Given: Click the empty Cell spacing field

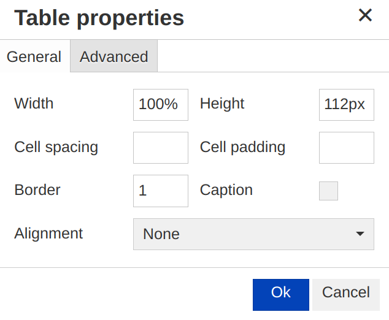Looking at the screenshot, I should (160, 148).
